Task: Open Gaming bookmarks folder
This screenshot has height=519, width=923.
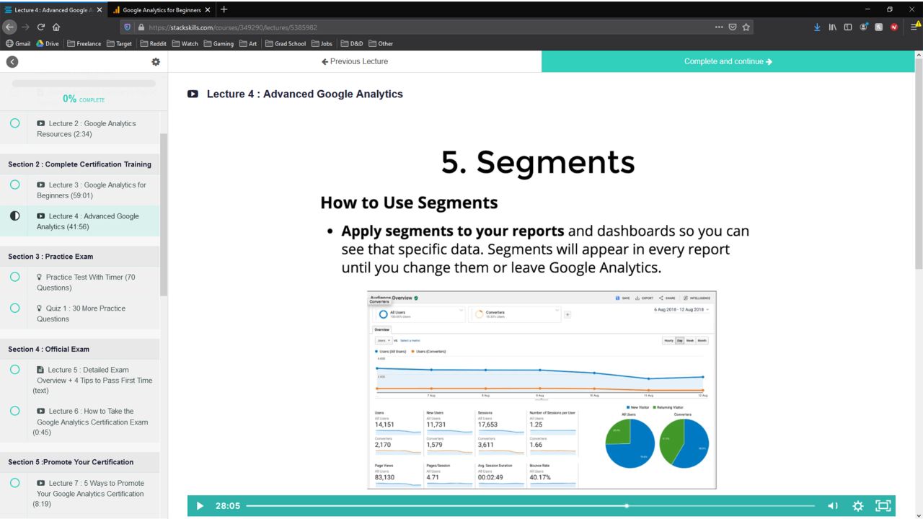Action: [218, 43]
